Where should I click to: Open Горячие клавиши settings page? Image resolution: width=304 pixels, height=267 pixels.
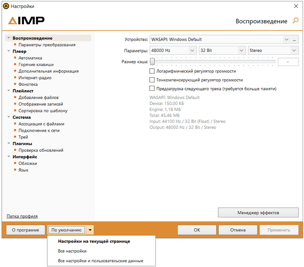[x=36, y=65]
